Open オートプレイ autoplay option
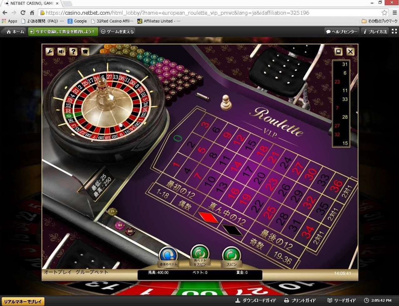The width and height of the screenshot is (399, 306). click(57, 272)
